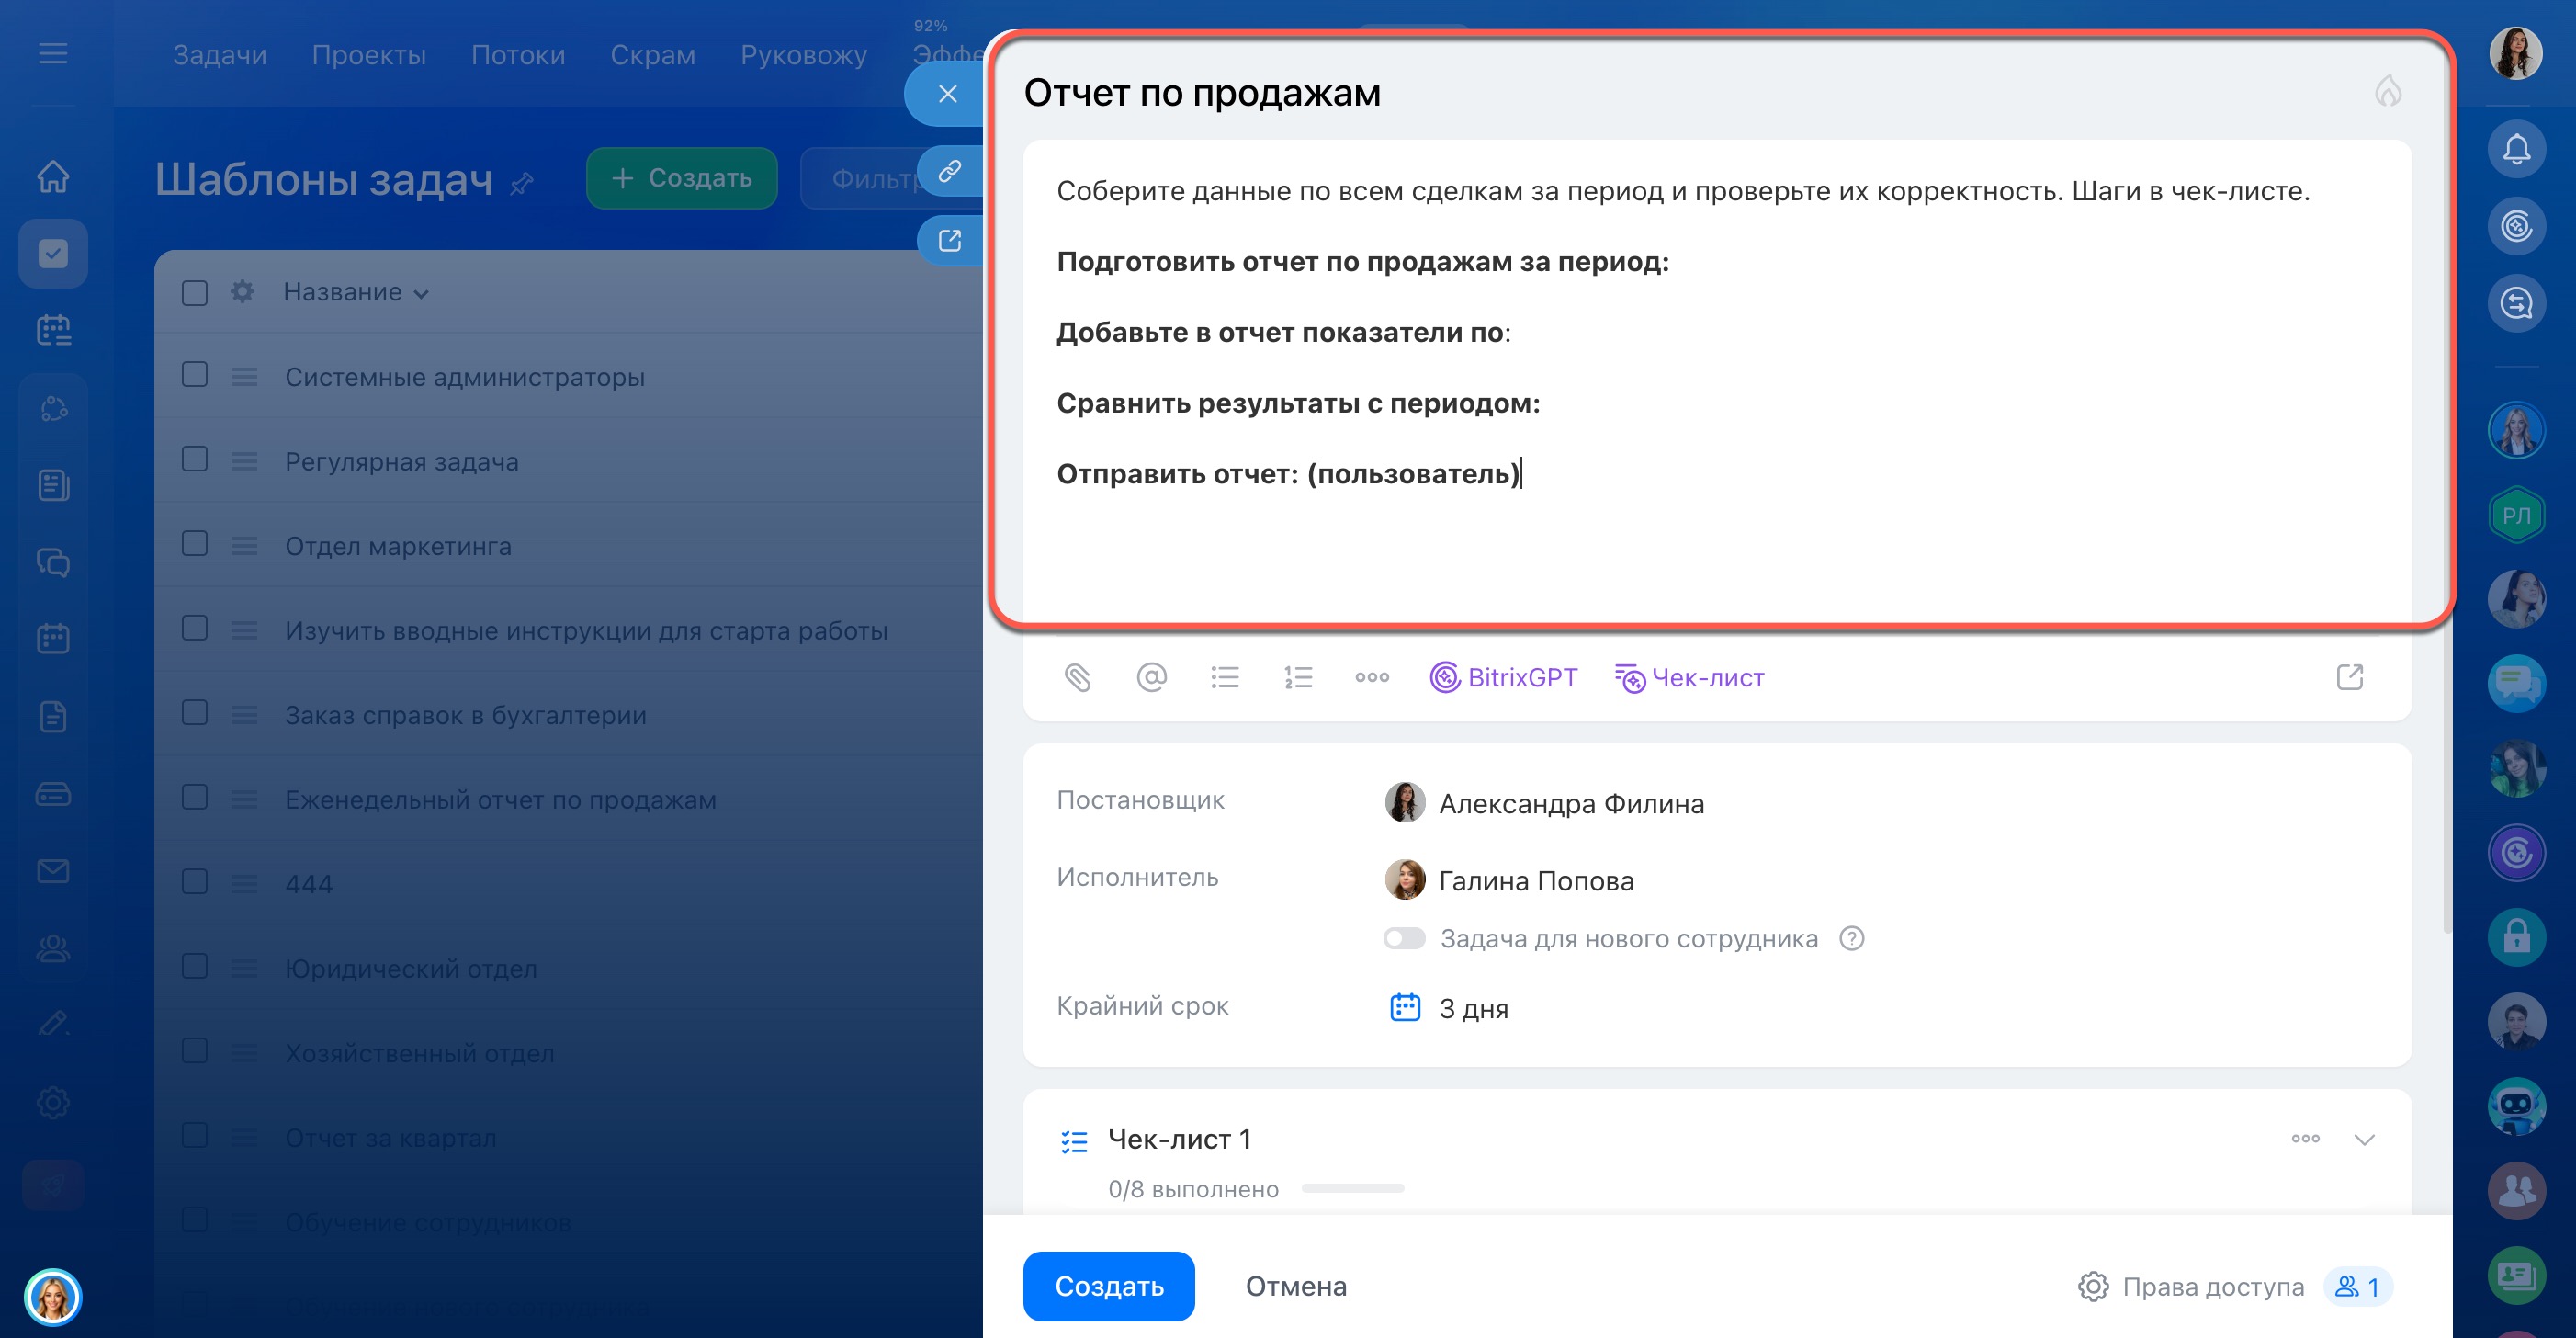Check the Регулярная задача row checkbox
The height and width of the screenshot is (1338, 2576).
point(195,459)
